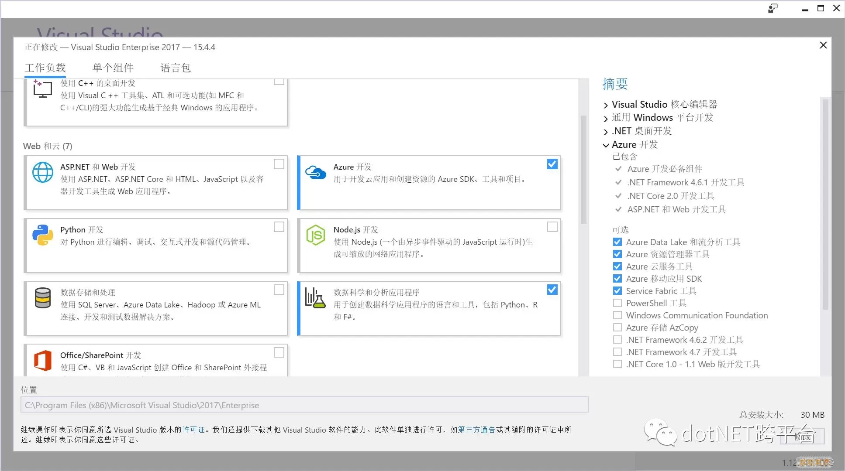845x471 pixels.
Task: Click the ASP.NET globe icon
Action: click(x=43, y=172)
